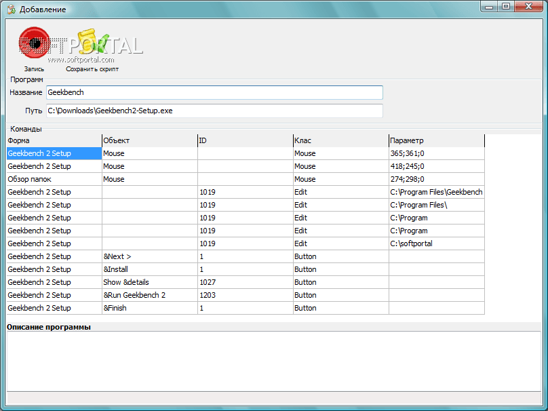Select the ID cell 1203

246,295
